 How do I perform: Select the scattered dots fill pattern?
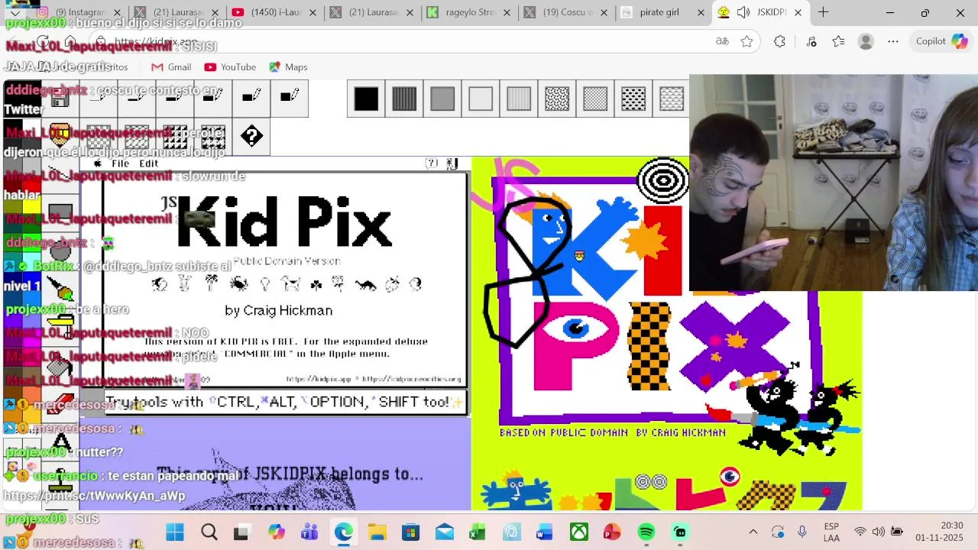[x=557, y=99]
